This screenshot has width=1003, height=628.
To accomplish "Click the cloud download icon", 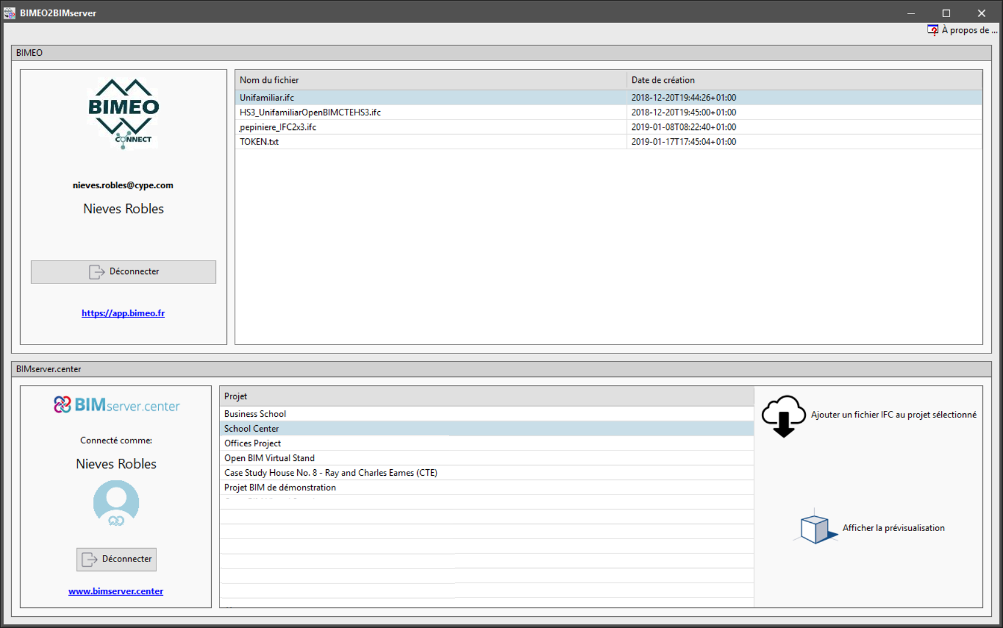I will coord(784,416).
